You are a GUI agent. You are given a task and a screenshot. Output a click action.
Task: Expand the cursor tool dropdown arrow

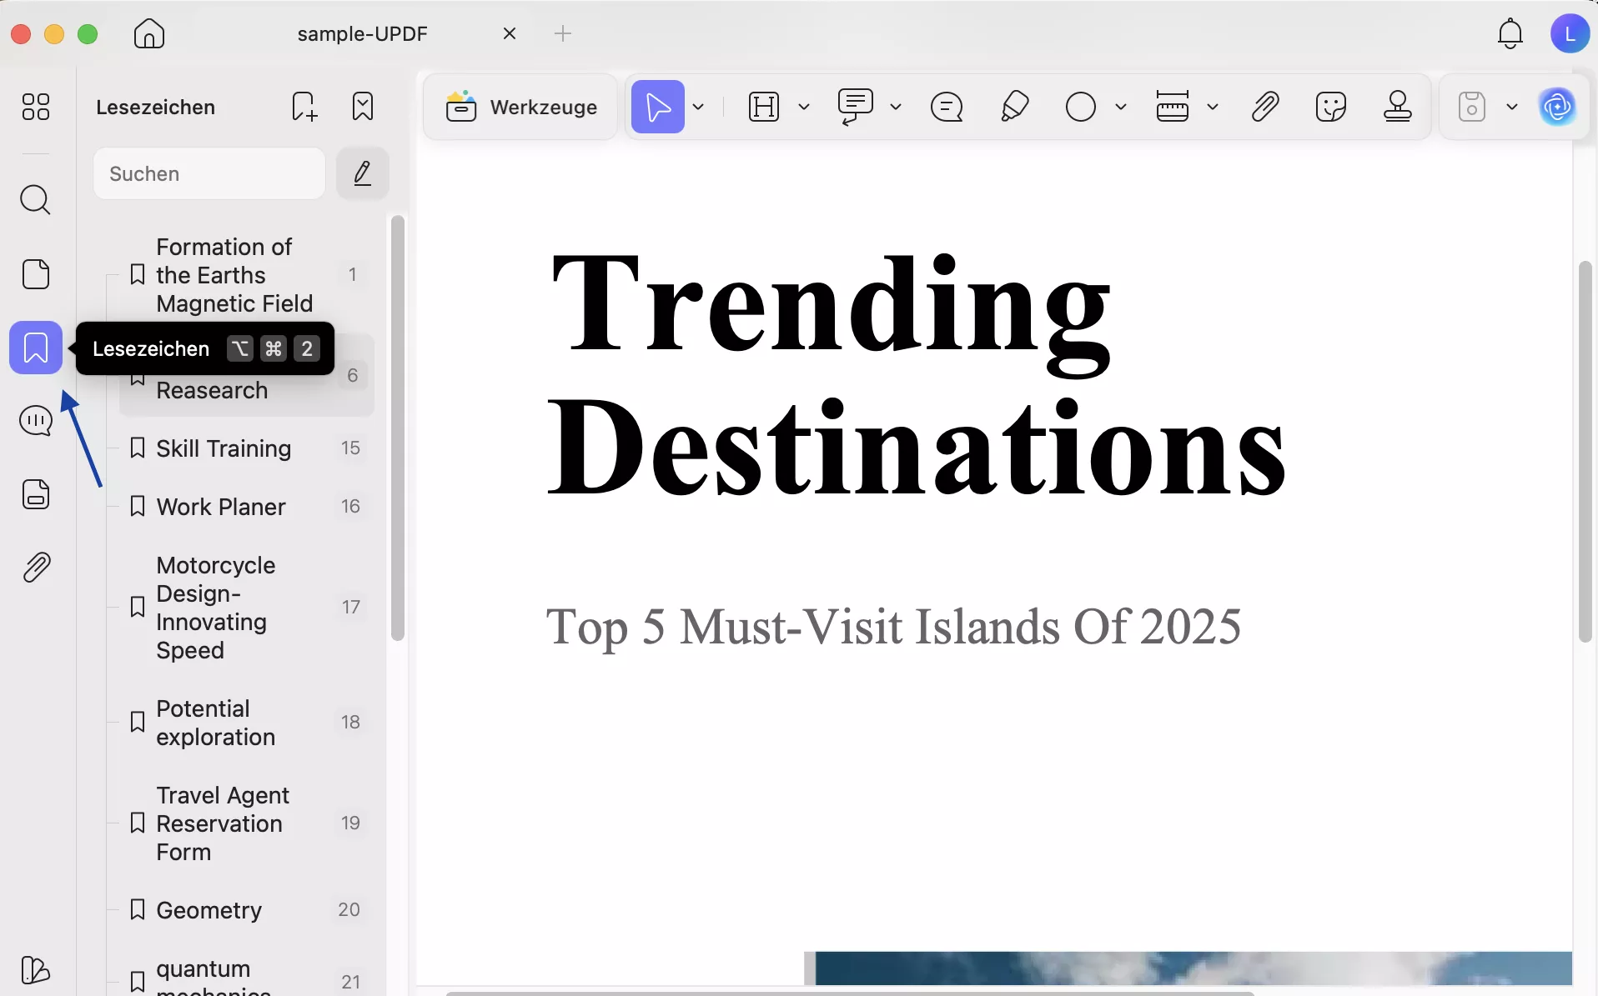pyautogui.click(x=699, y=107)
